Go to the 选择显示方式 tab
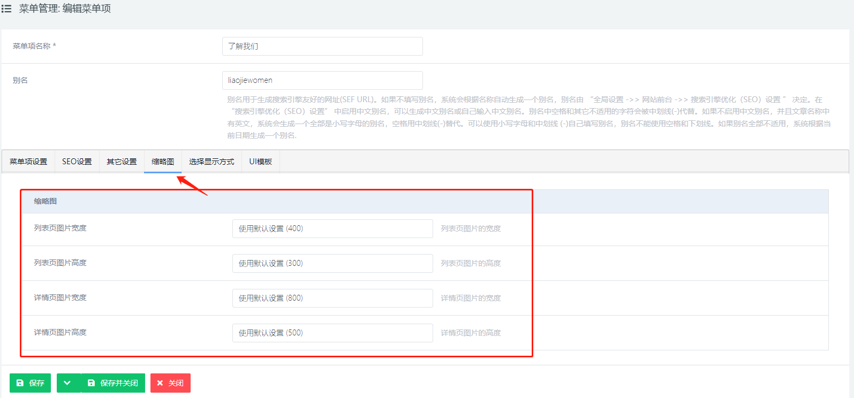 click(x=211, y=162)
